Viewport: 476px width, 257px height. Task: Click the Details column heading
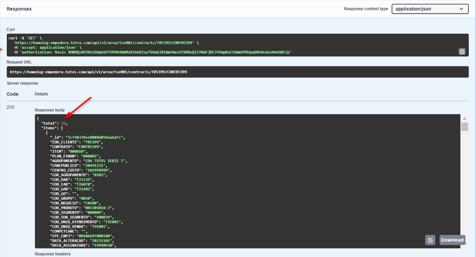(41, 94)
